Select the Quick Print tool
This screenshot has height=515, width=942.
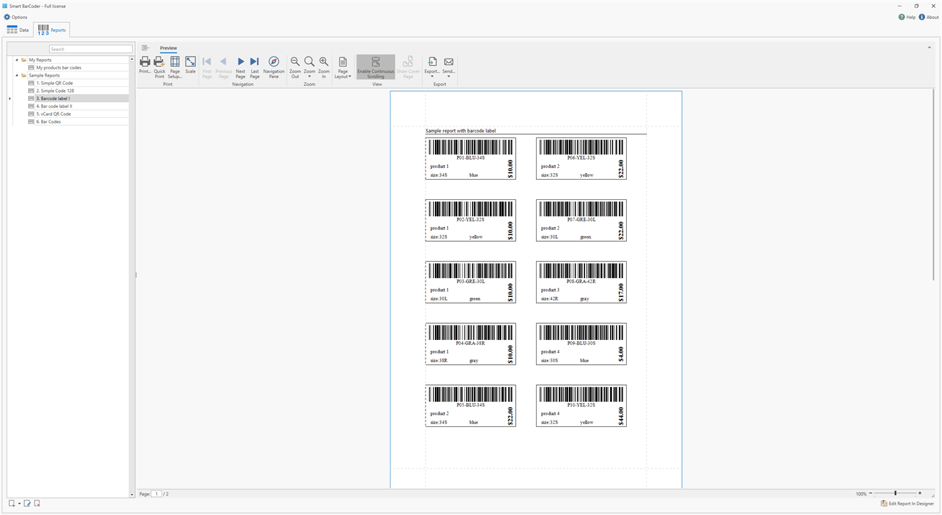[159, 67]
